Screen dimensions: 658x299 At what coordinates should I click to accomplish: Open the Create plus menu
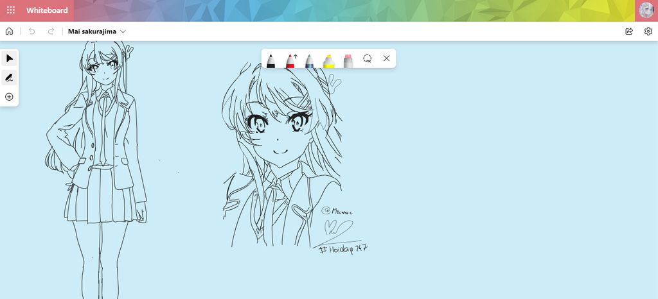pyautogui.click(x=9, y=97)
